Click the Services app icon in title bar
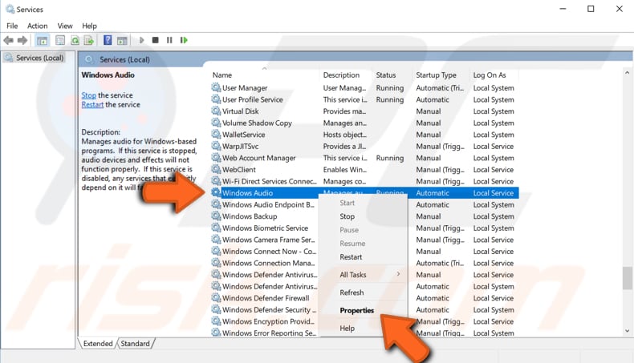634x363 pixels. pyautogui.click(x=10, y=9)
